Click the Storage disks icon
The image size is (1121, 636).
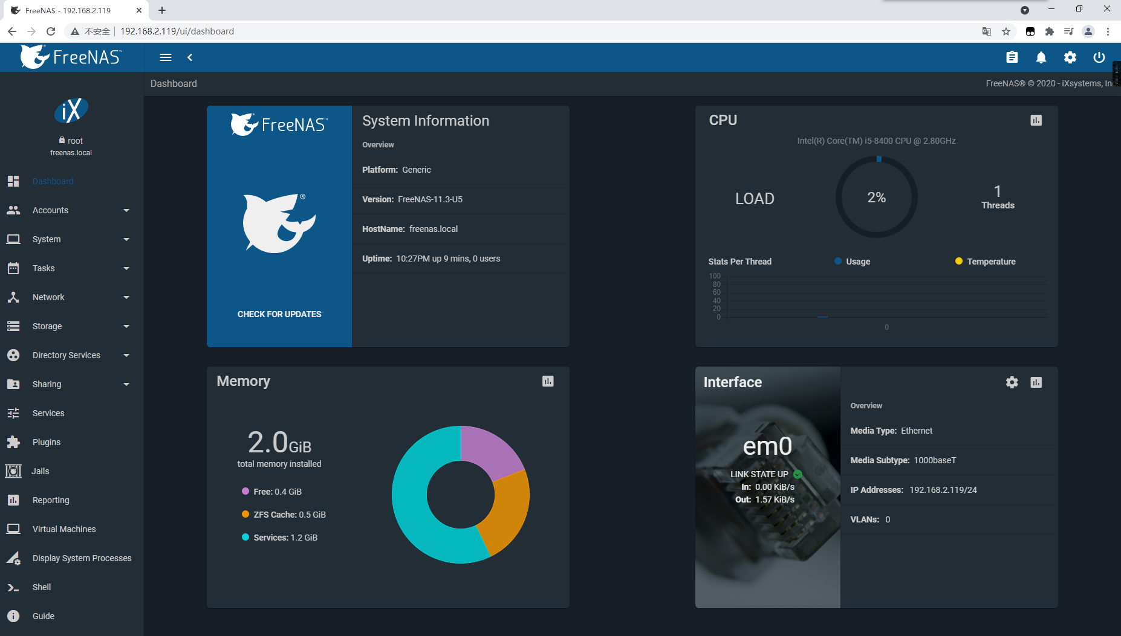coord(13,326)
